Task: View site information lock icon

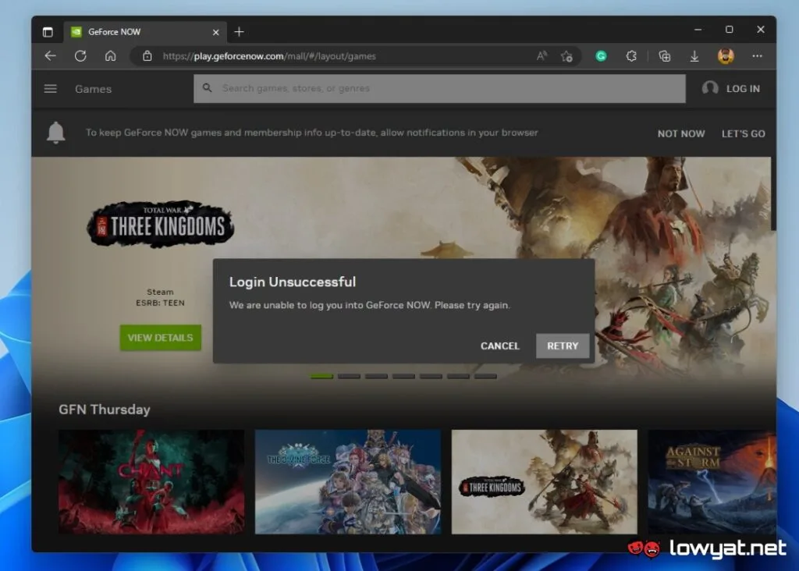Action: click(x=147, y=56)
